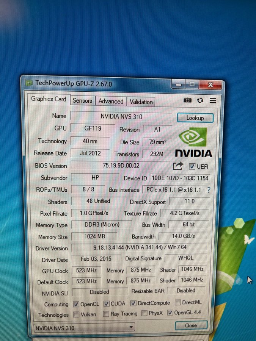Viewport: 256px width, 341px height.
Task: Switch to the Sensors tab
Action: coord(83,101)
